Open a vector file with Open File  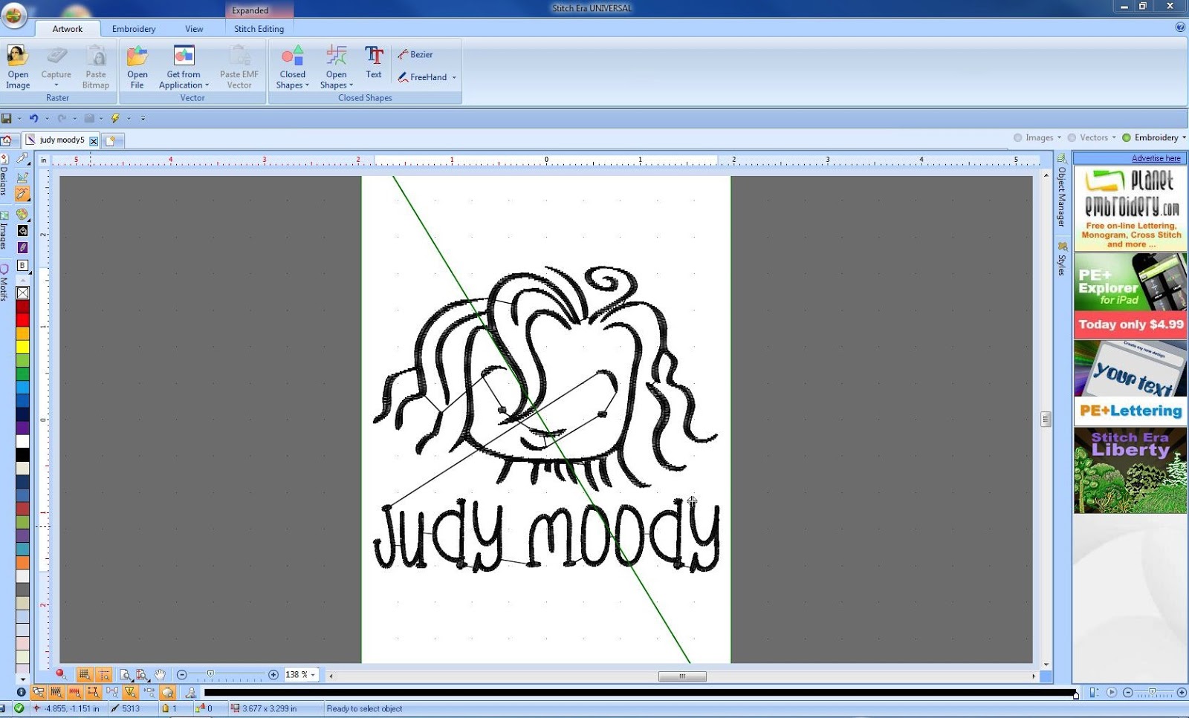[x=137, y=66]
